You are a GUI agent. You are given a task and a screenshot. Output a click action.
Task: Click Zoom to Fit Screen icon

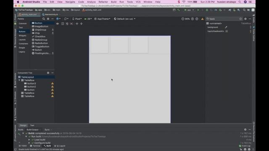tap(197, 19)
